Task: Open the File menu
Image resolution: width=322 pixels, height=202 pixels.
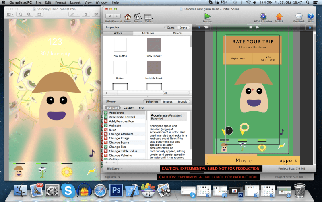Action: pyautogui.click(x=38, y=2)
